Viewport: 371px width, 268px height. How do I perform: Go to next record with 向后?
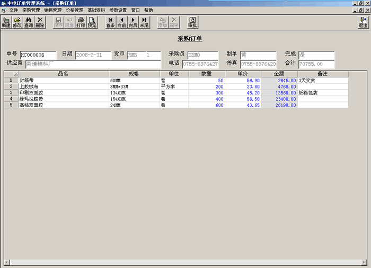[x=133, y=22]
